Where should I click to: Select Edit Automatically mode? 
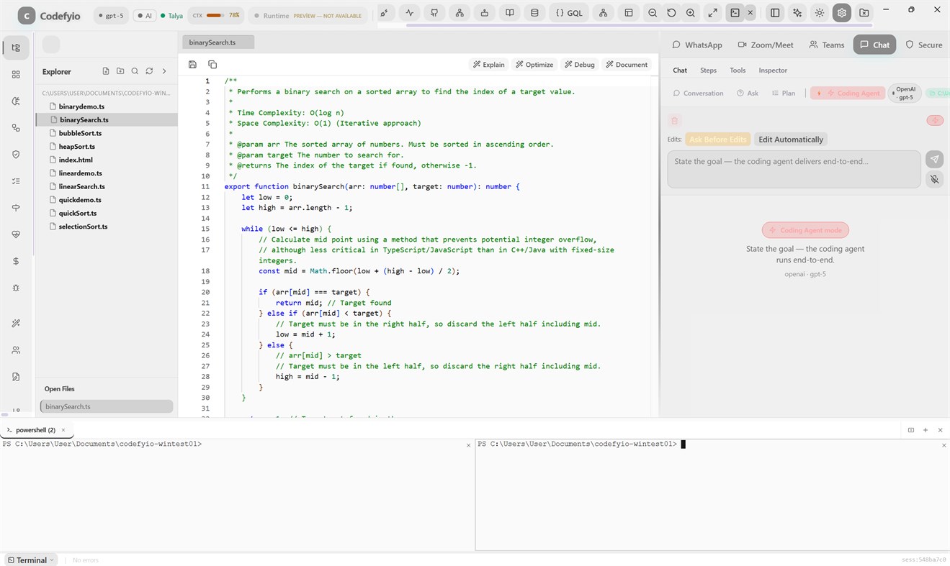point(790,140)
